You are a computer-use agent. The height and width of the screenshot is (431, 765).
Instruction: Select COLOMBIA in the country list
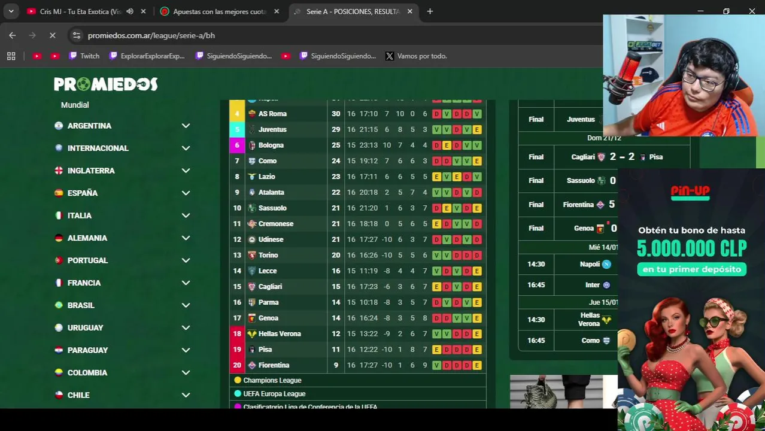click(87, 372)
